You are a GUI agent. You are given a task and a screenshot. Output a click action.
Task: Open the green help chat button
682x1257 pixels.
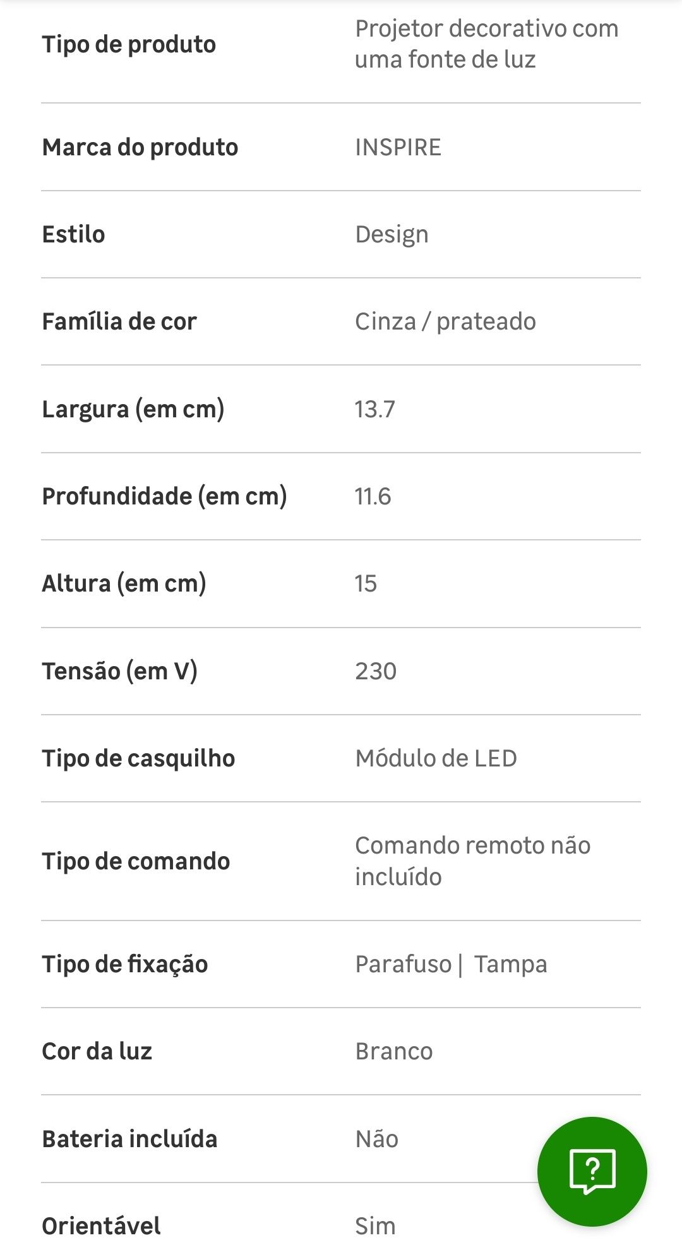[592, 1172]
